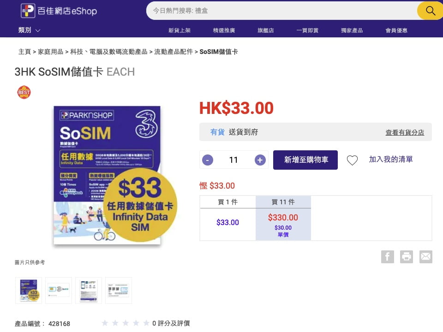This screenshot has width=443, height=332.
Task: Click the heart wishlist icon
Action: 352,160
